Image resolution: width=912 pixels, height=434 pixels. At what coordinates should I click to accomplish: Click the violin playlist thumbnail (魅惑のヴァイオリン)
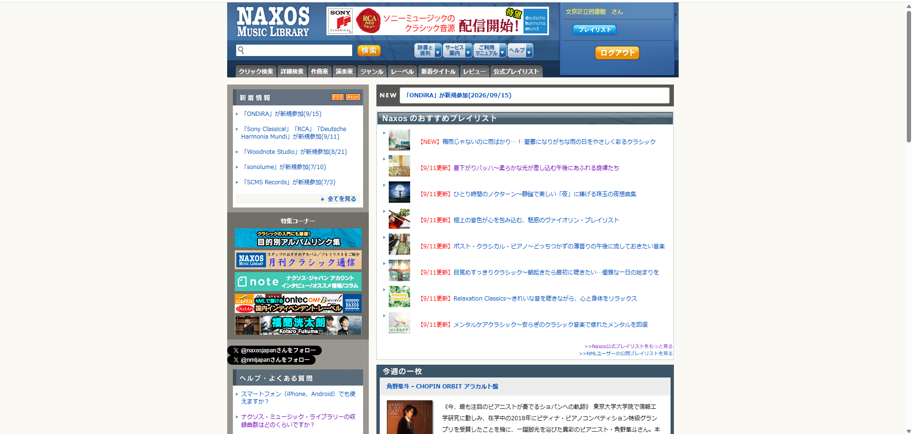(399, 218)
